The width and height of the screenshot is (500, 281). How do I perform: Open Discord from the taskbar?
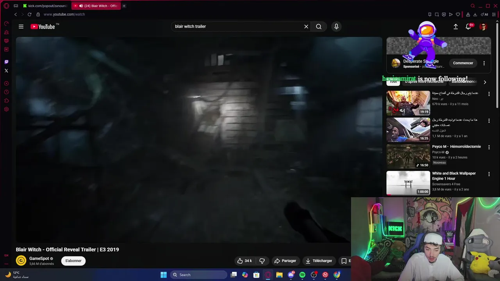(x=291, y=275)
